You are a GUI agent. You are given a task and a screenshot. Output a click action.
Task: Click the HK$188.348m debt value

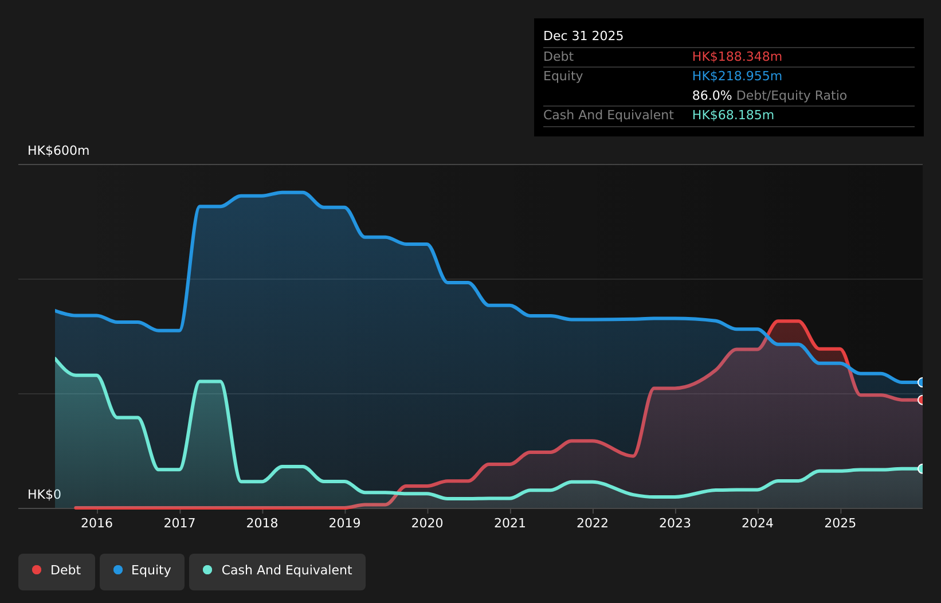(737, 57)
